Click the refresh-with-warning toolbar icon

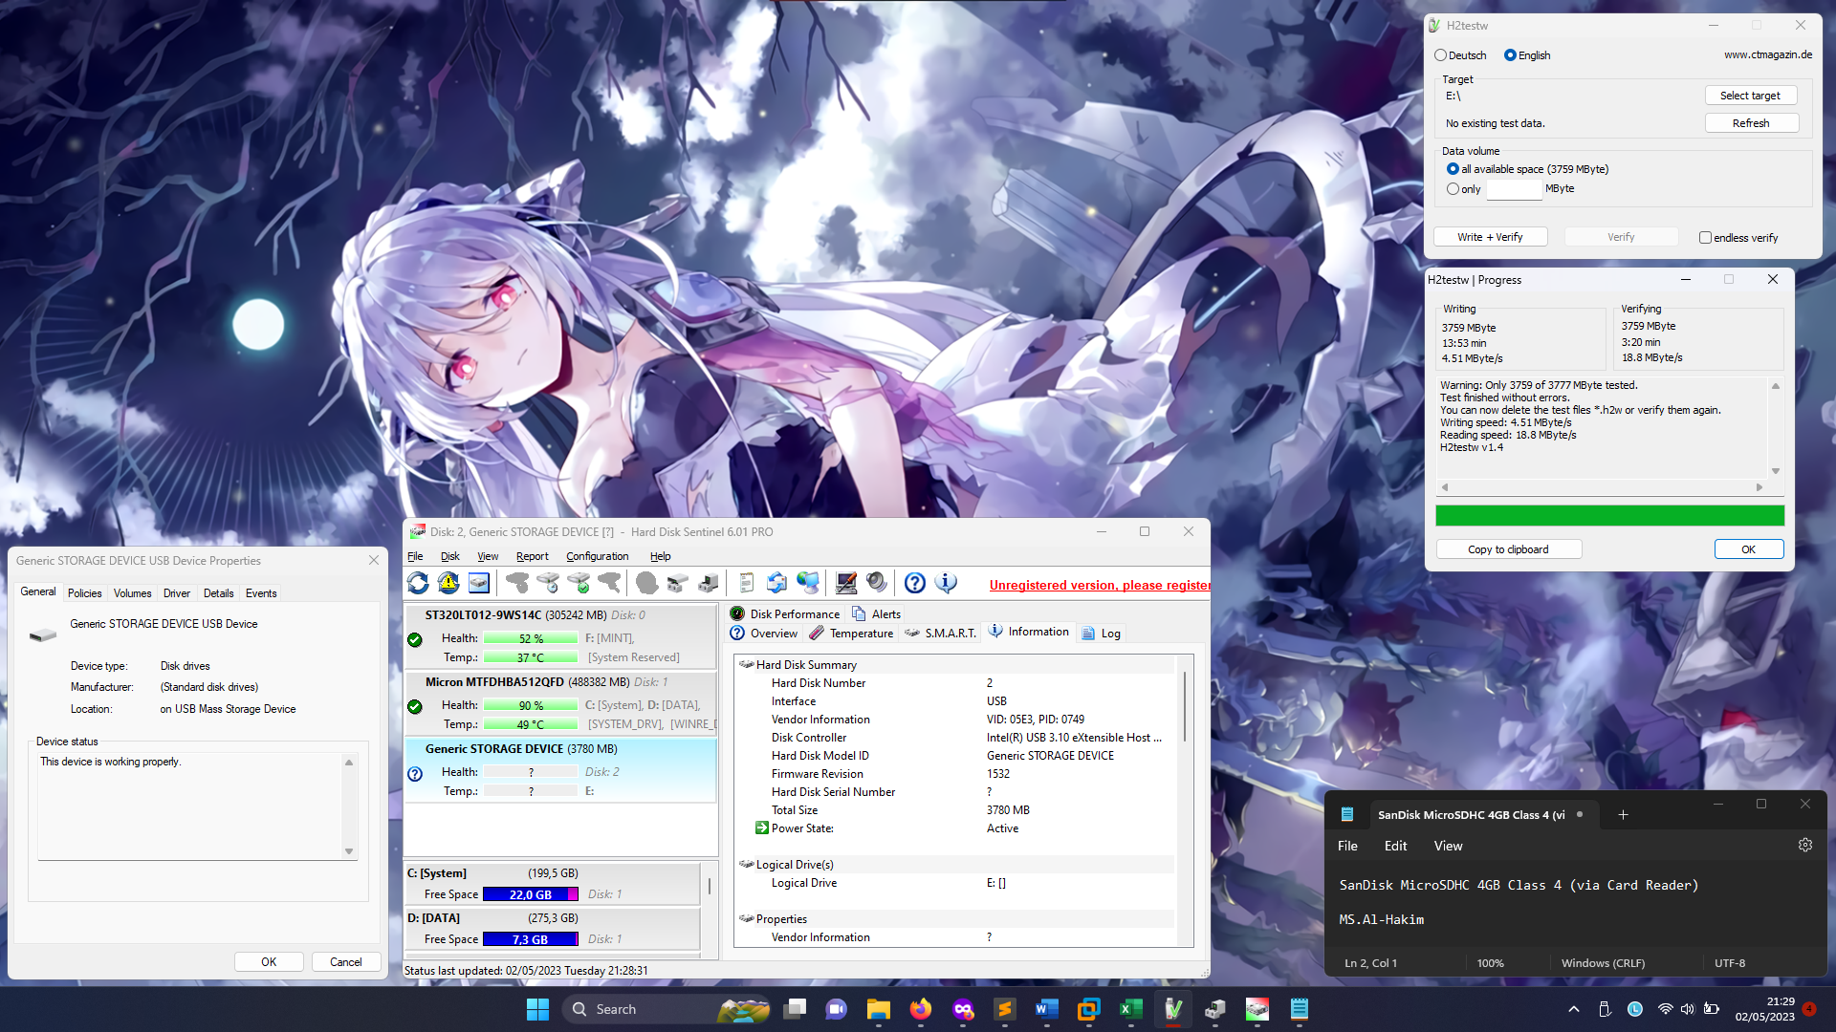pos(448,582)
